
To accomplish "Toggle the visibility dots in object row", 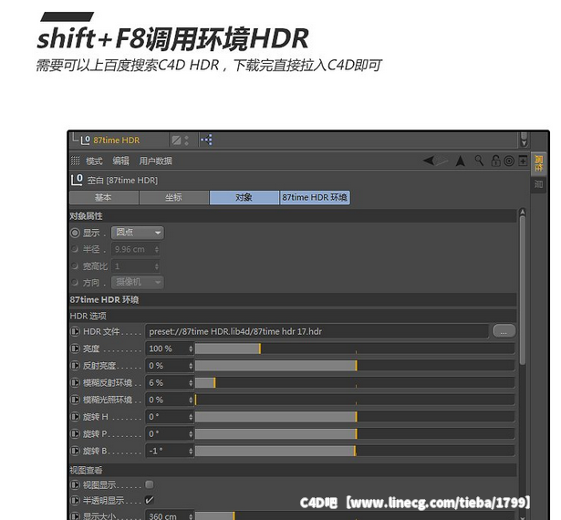I will click(x=186, y=140).
